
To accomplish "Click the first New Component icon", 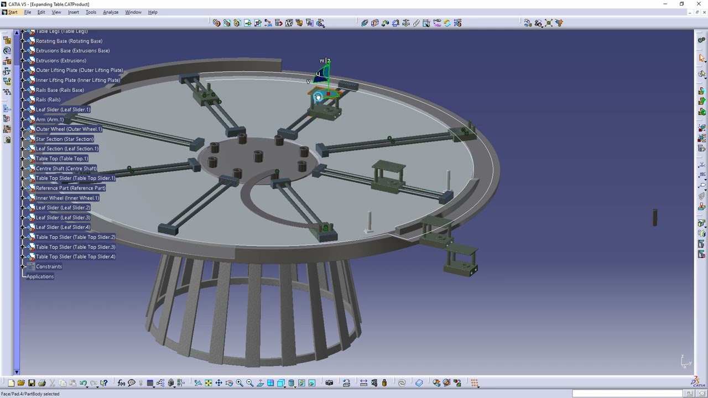I will [x=216, y=23].
